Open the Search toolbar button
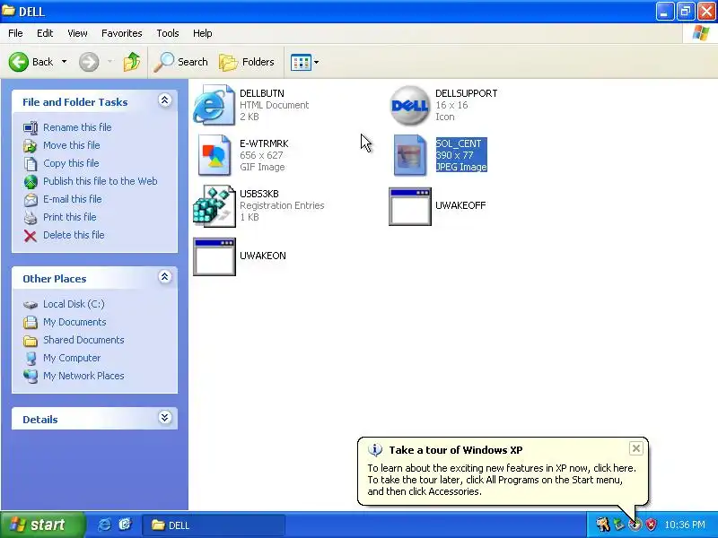This screenshot has height=538, width=718. click(180, 62)
